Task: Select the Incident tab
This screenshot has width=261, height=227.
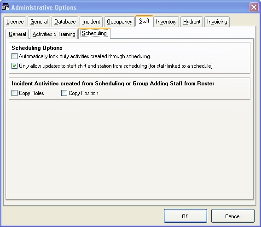Action: tap(91, 22)
